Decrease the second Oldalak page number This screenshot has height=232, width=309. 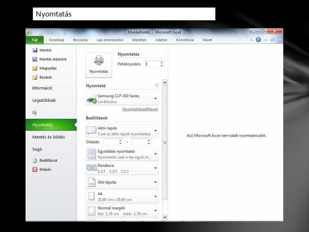[149, 144]
